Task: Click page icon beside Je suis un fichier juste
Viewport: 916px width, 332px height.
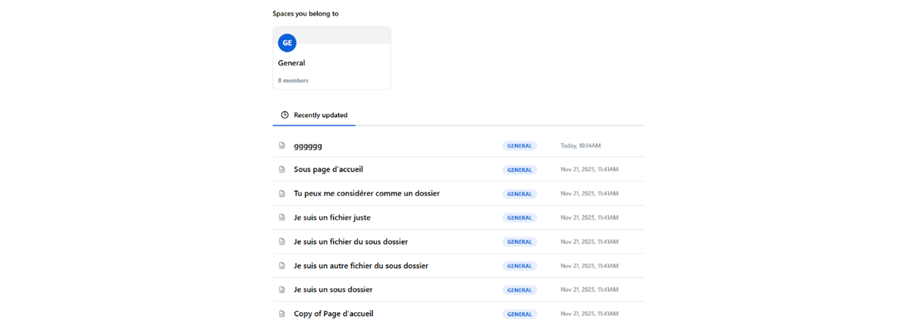Action: coord(282,218)
